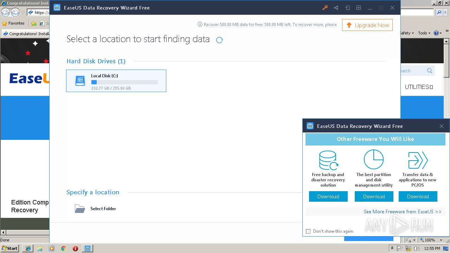
Task: Click the info icon before recover message
Action: click(x=200, y=25)
